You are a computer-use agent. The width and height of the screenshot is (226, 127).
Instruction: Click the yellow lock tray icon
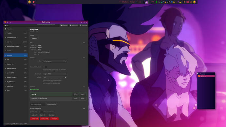click(174, 2)
